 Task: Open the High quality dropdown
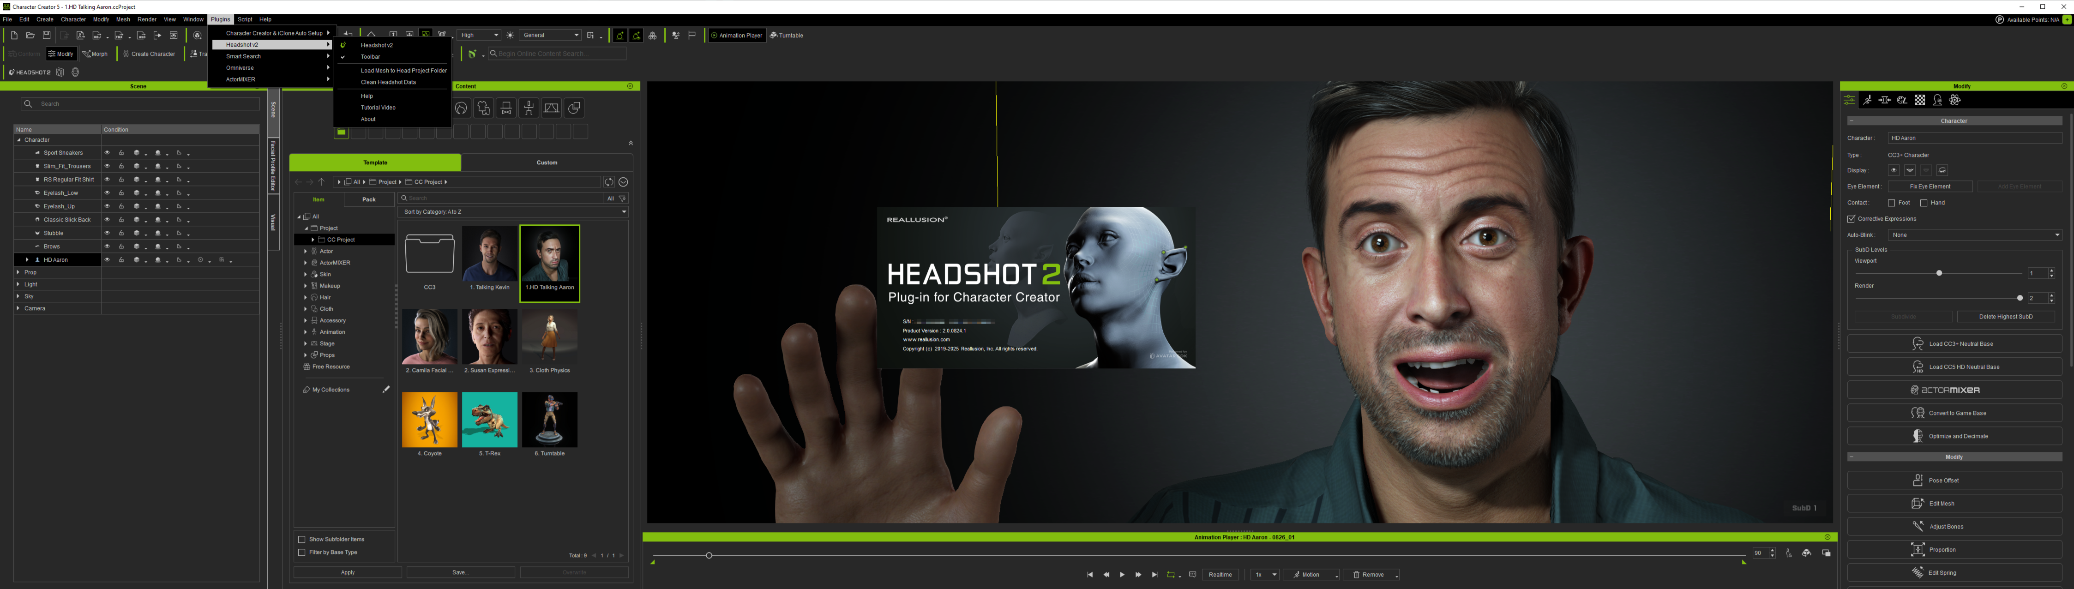point(480,36)
